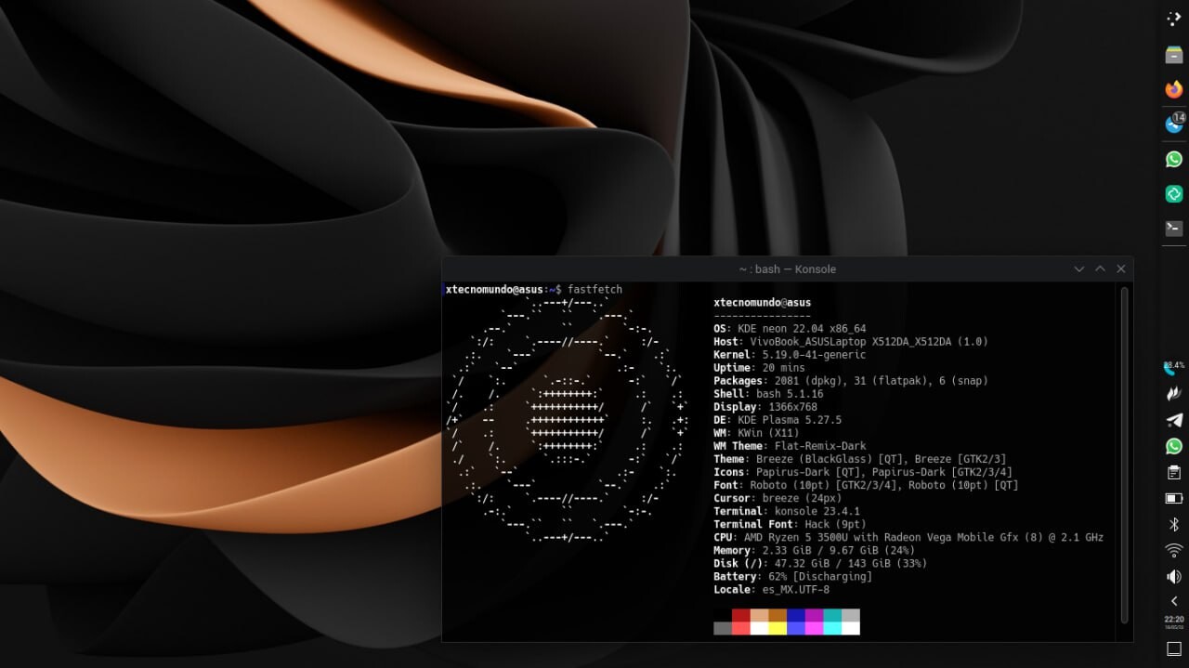Viewport: 1189px width, 668px height.
Task: Click the white flame tray icon
Action: click(1174, 394)
